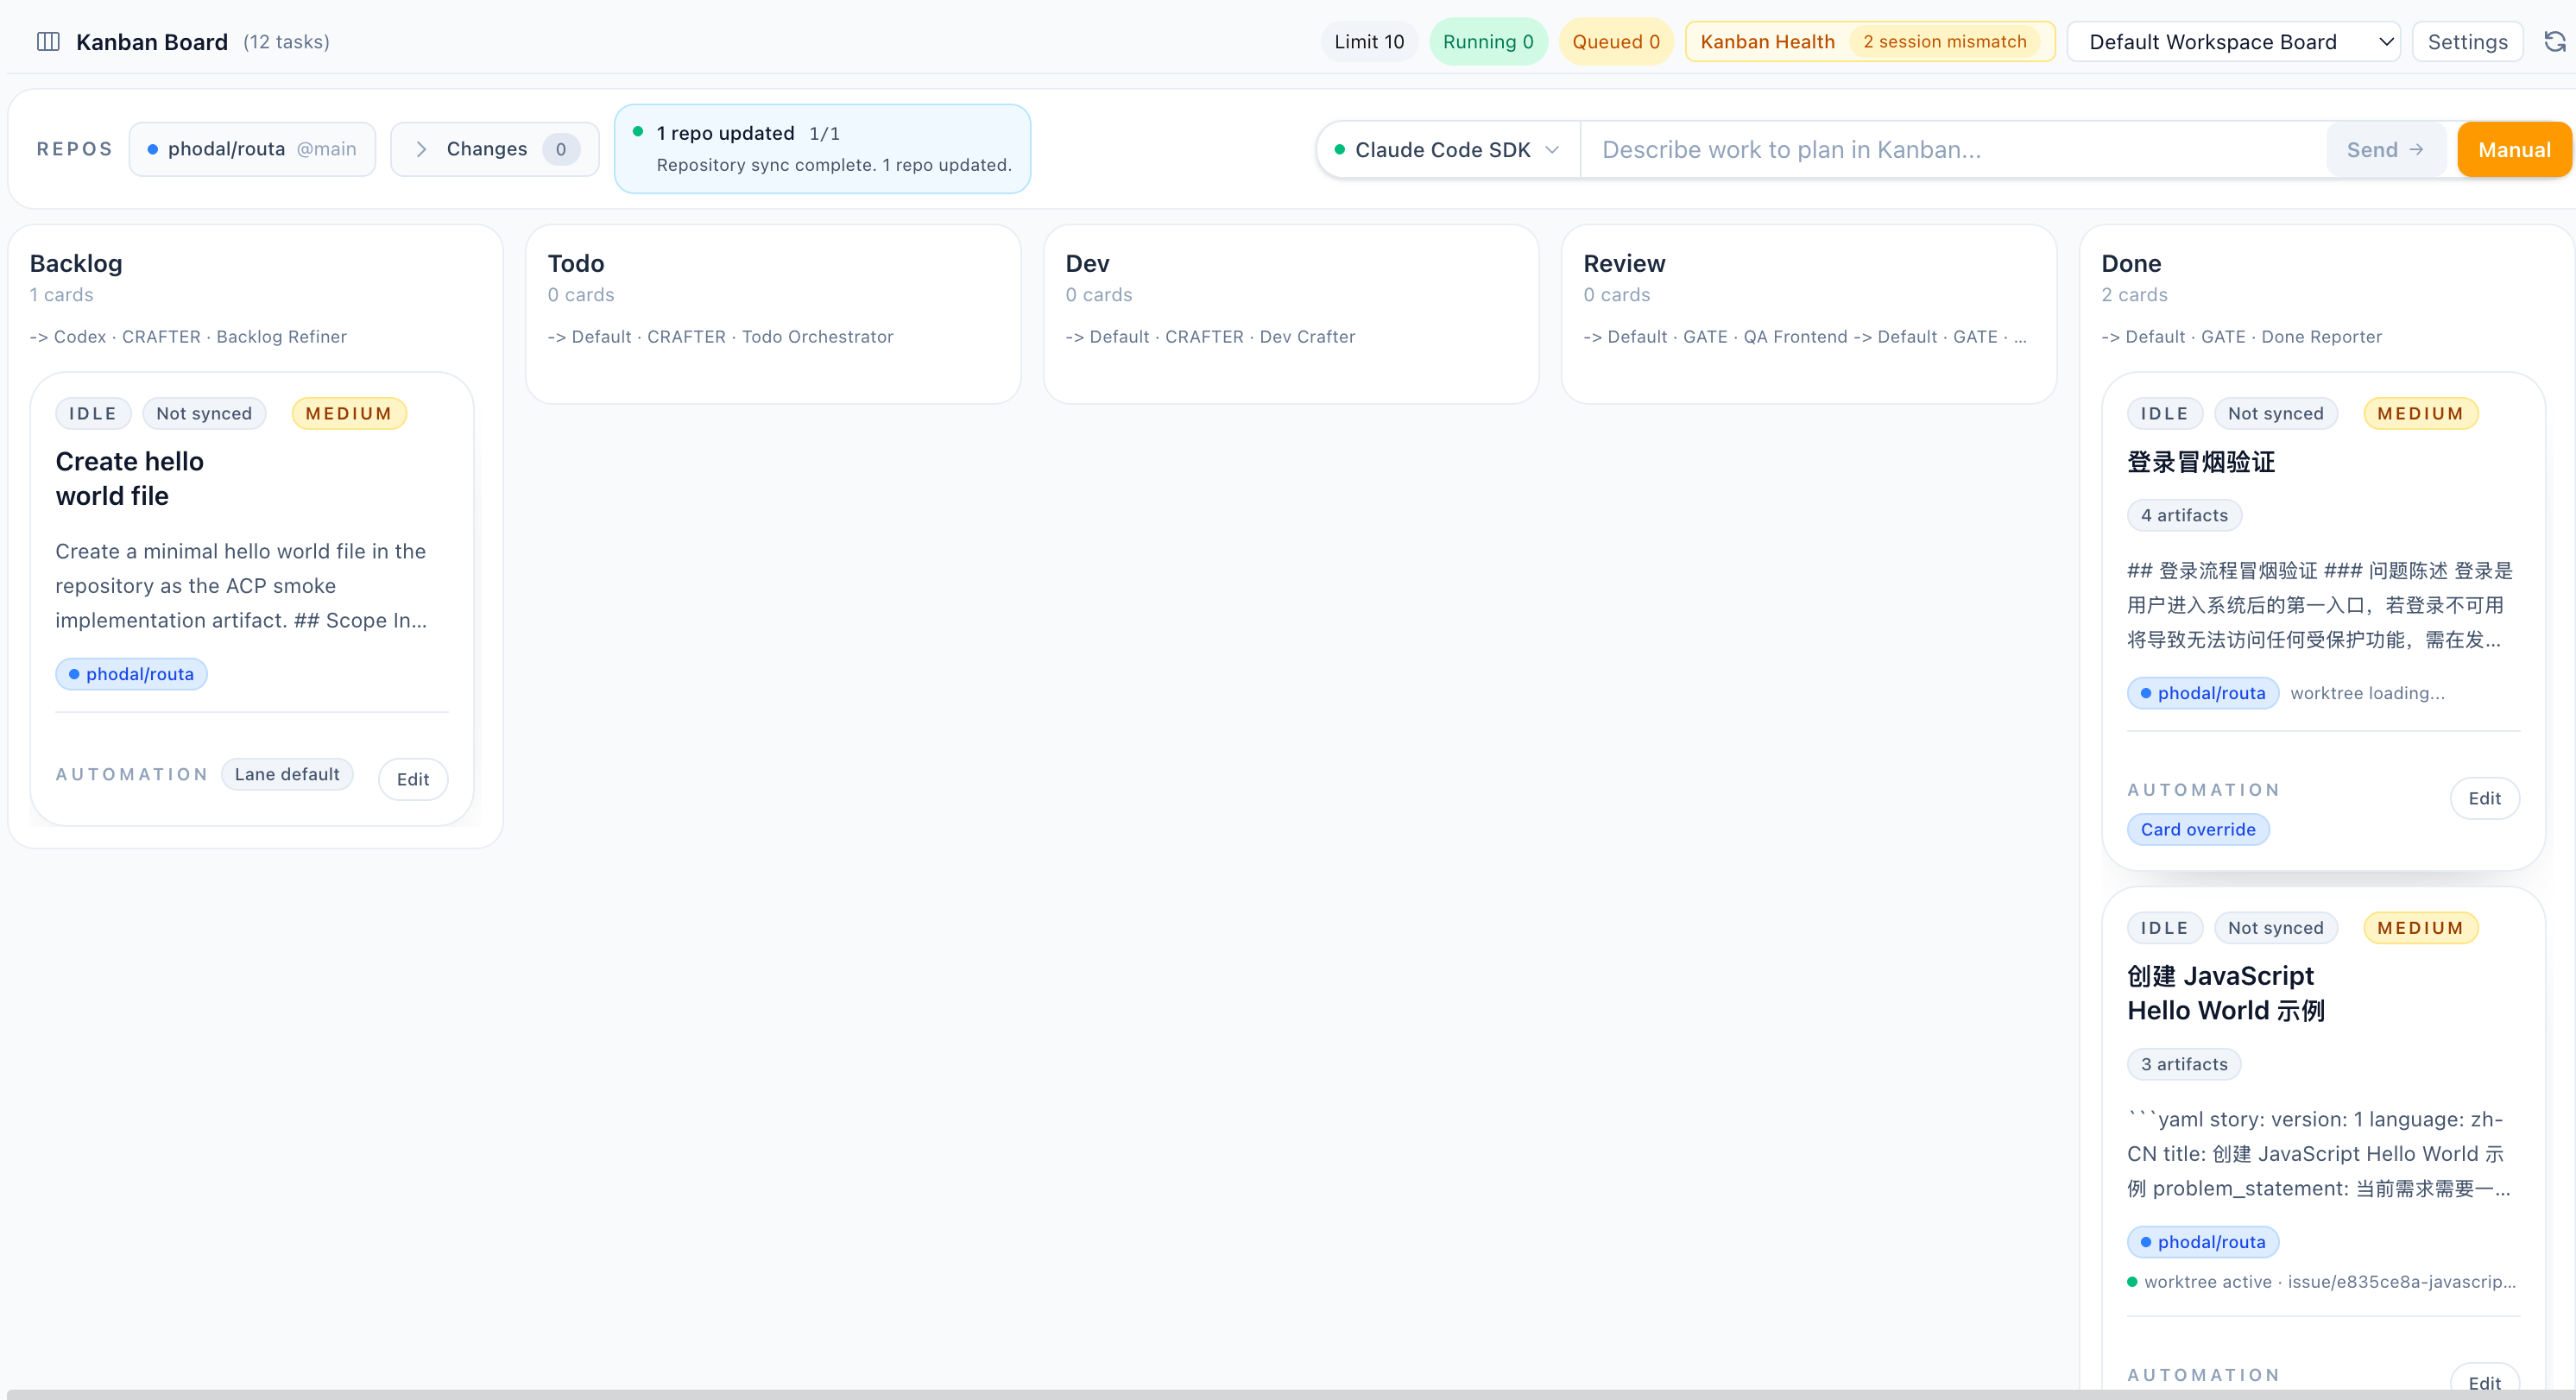
Task: Open the 创建 JavaScript Hello World 示例 card
Action: [x=2226, y=993]
